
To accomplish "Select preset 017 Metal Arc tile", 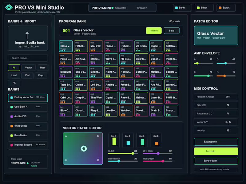I will coord(66,72).
